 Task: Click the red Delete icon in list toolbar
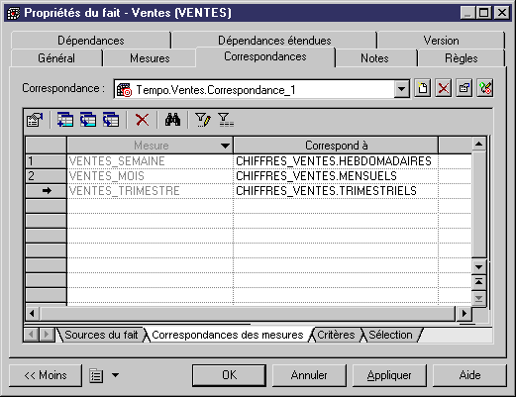coord(143,120)
